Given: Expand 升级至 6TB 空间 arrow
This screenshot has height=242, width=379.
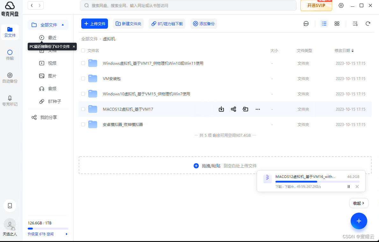Looking at the screenshot, I should (x=67, y=234).
